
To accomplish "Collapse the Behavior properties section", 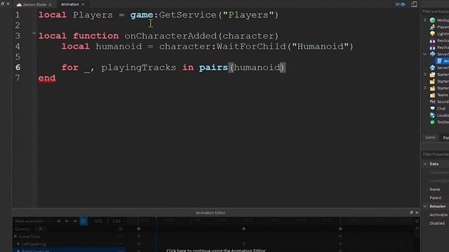I will tap(425, 206).
